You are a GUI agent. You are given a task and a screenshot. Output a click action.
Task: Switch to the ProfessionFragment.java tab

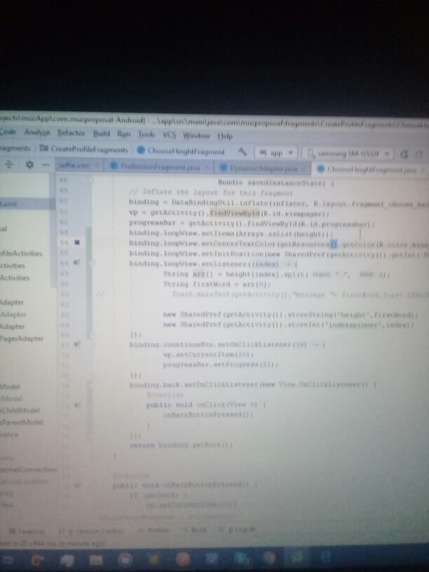tap(152, 168)
